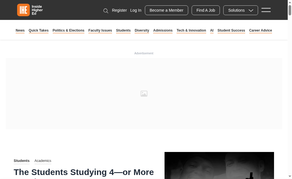The width and height of the screenshot is (292, 179).
Task: Select the AI navigation item
Action: click(x=212, y=30)
